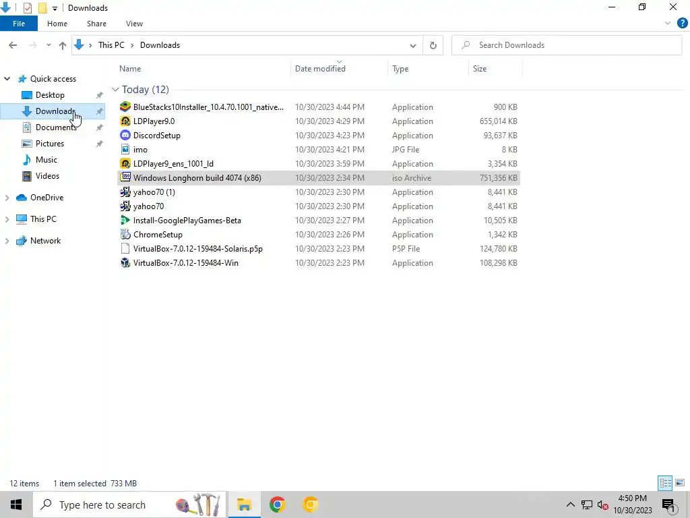Expand the ribbon with the chevron
The width and height of the screenshot is (690, 518).
point(668,24)
